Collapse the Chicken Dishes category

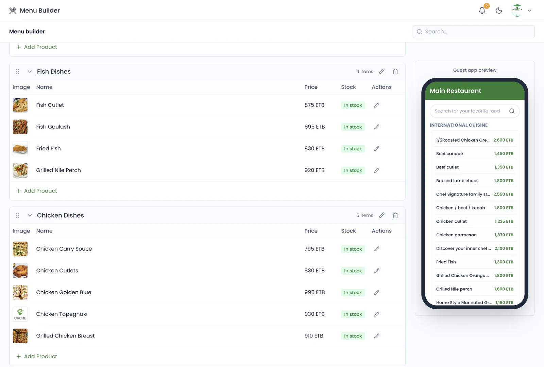[x=30, y=216]
